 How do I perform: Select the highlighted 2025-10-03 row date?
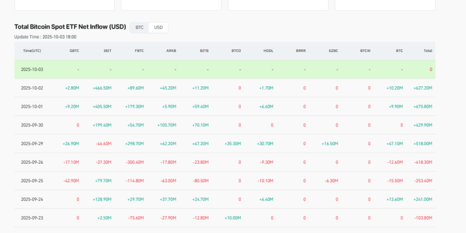point(32,69)
